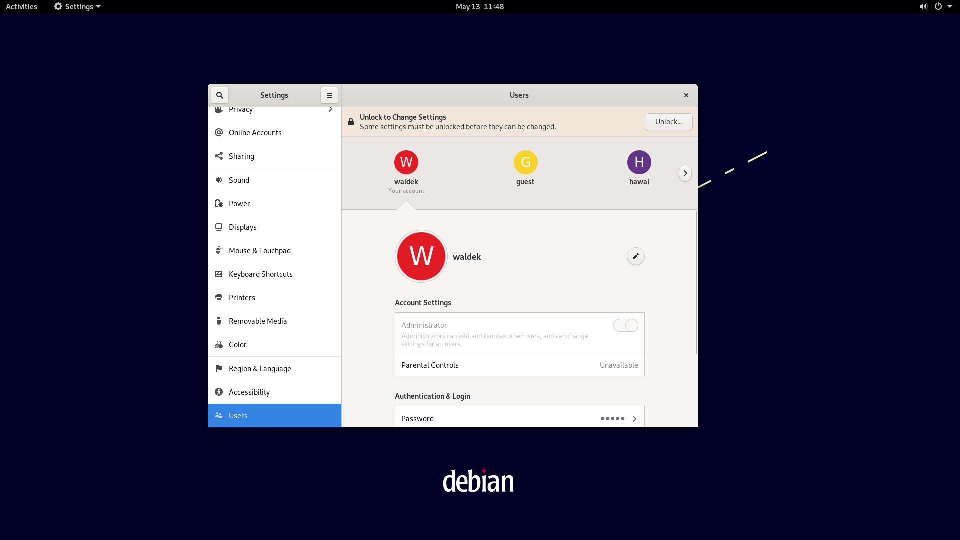Click the Region & Language flag icon

tap(219, 368)
